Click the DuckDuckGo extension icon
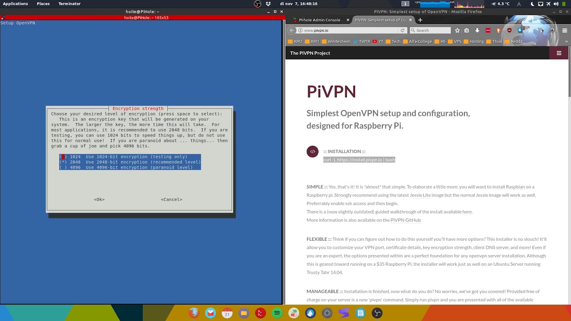This screenshot has width=571, height=321. pos(499,30)
